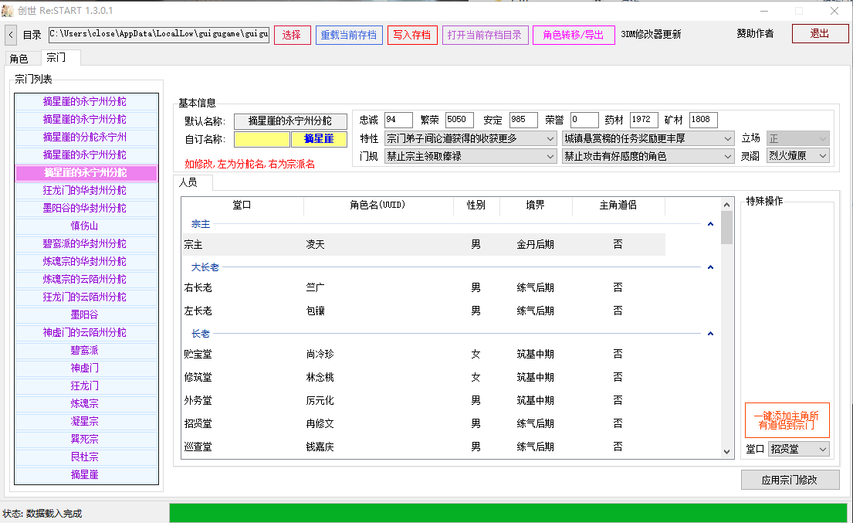This screenshot has width=853, height=523.
Task: Click the 角色转移/导出 button
Action: pyautogui.click(x=574, y=35)
